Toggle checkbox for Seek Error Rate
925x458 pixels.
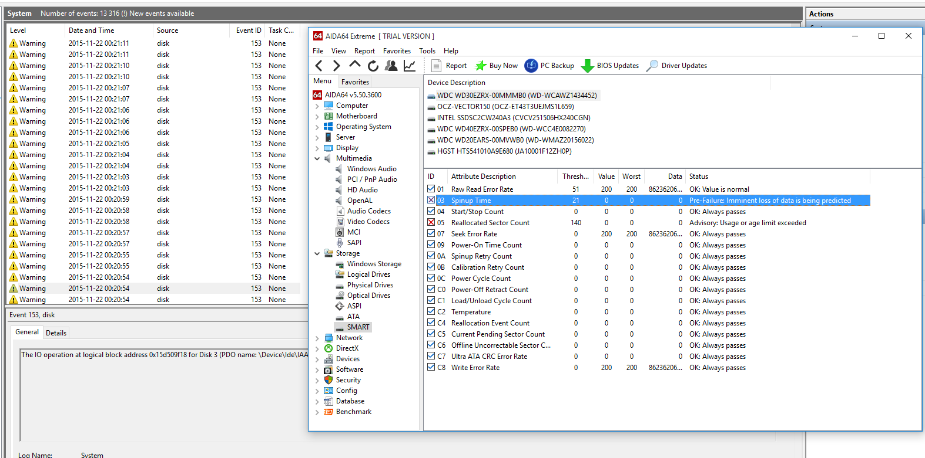coord(431,233)
